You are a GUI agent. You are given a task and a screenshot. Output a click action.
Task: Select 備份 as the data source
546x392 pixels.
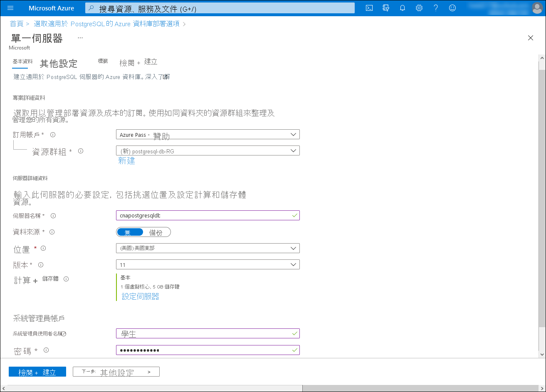click(156, 232)
